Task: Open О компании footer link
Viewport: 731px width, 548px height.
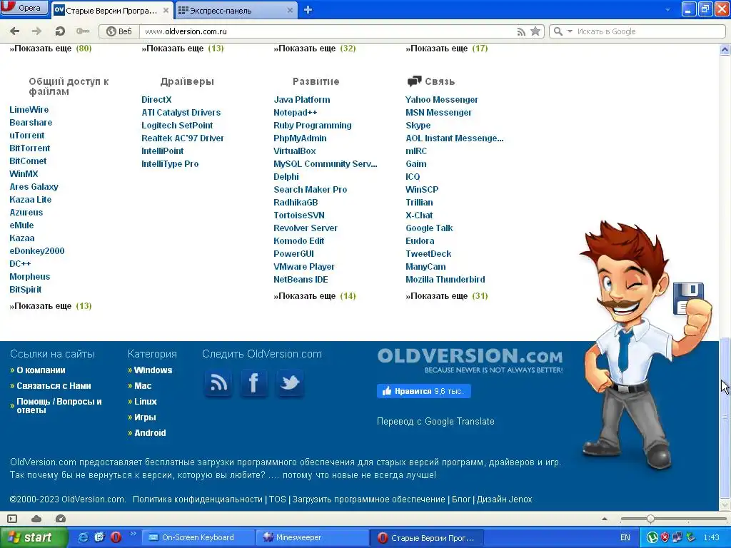Action: pos(41,370)
